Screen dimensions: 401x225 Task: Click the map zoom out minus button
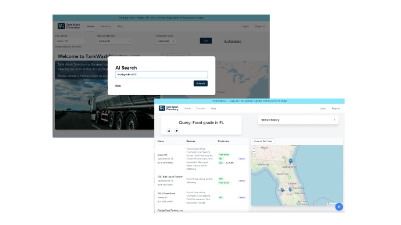pyautogui.click(x=254, y=151)
